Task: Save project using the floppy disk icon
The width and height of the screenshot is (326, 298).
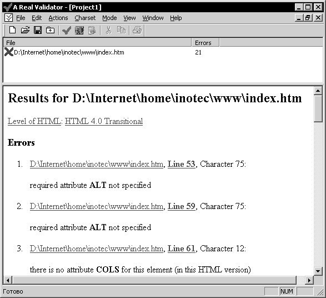Action: pyautogui.click(x=38, y=31)
